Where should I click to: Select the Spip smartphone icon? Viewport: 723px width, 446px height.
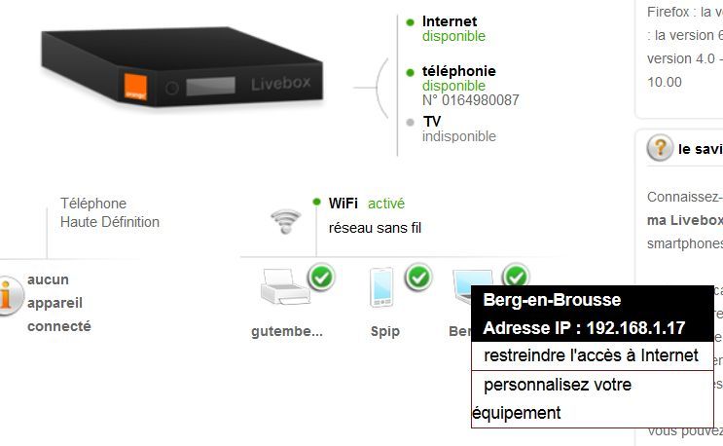381,287
